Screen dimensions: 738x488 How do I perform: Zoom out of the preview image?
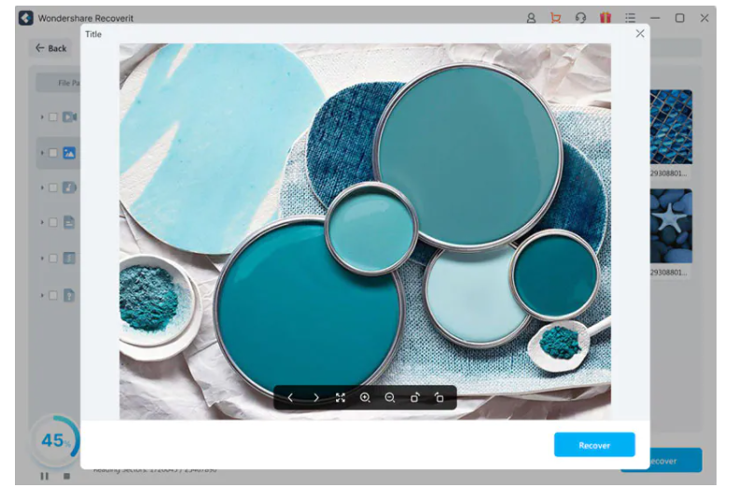pos(390,397)
